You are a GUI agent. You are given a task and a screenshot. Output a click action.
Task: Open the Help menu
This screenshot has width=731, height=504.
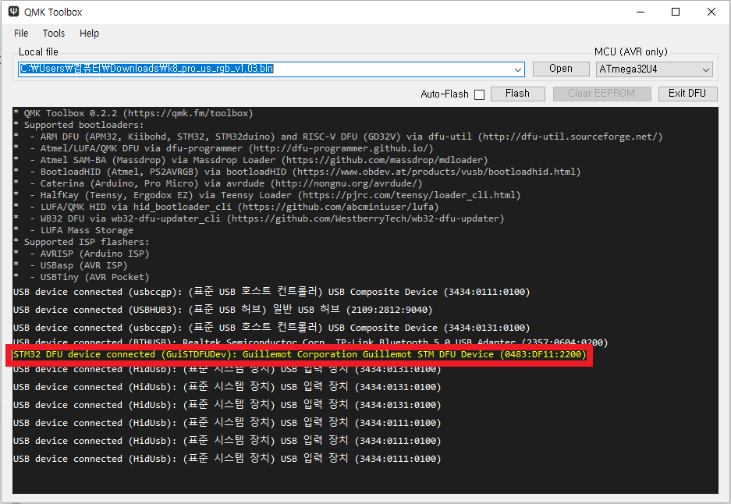[89, 33]
